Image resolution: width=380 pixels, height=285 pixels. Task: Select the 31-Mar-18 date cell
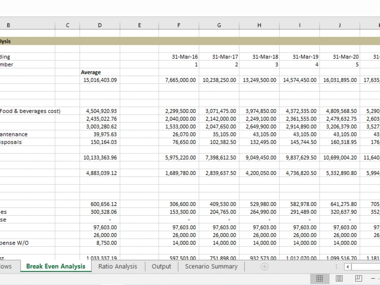click(x=259, y=57)
